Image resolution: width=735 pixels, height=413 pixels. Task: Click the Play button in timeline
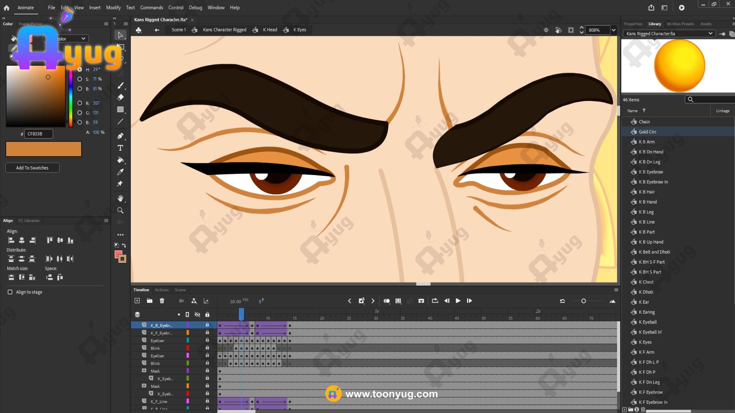(x=458, y=301)
